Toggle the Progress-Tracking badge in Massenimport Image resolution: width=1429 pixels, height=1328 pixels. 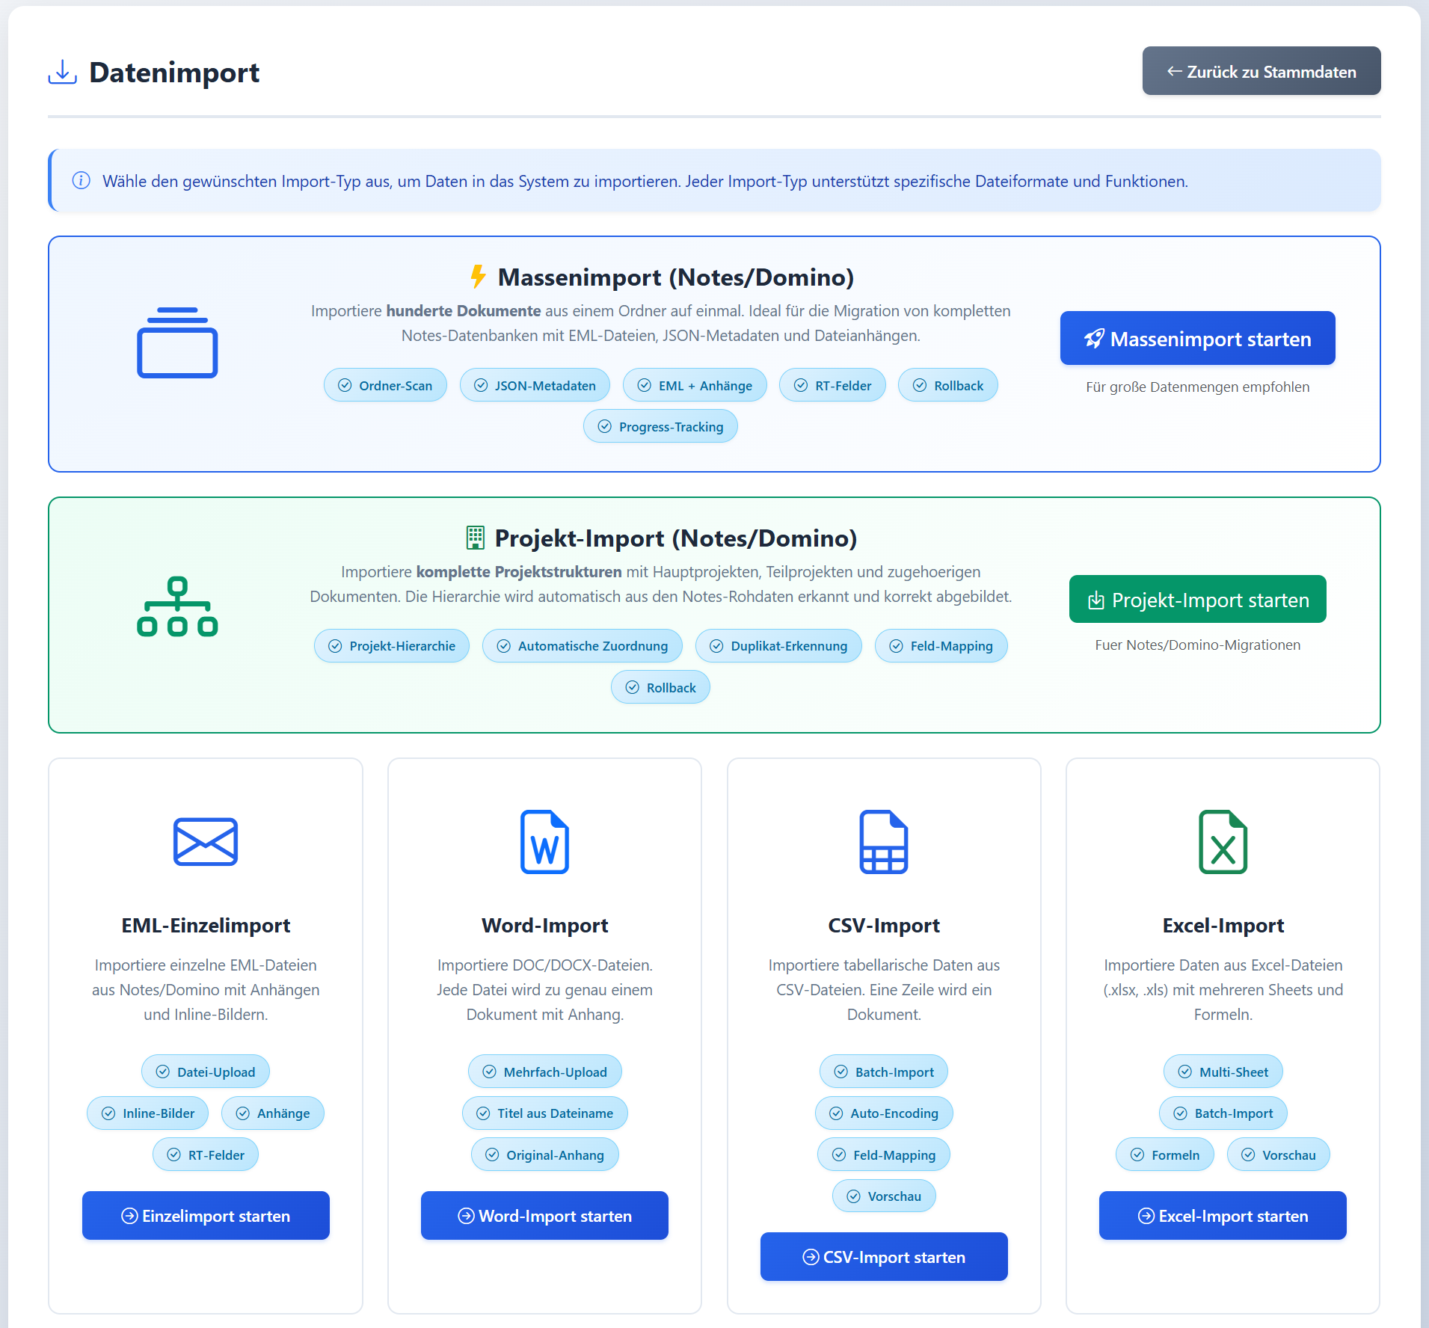click(660, 426)
